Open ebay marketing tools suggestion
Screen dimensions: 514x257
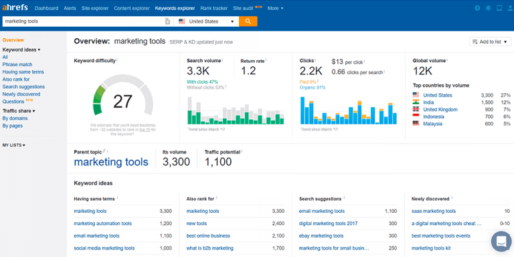[x=321, y=236]
